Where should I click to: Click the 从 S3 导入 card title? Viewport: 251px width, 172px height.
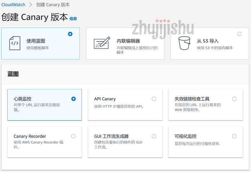coord(208,41)
